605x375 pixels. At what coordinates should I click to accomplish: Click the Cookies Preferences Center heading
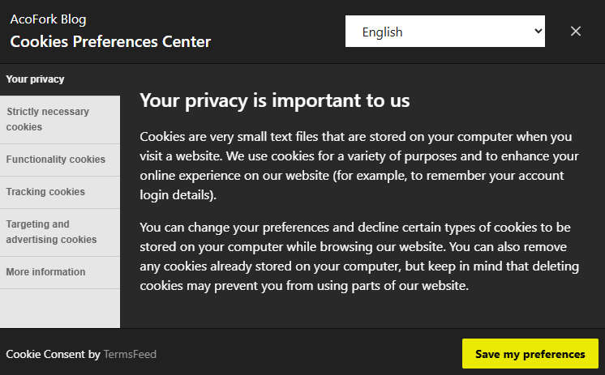[110, 42]
